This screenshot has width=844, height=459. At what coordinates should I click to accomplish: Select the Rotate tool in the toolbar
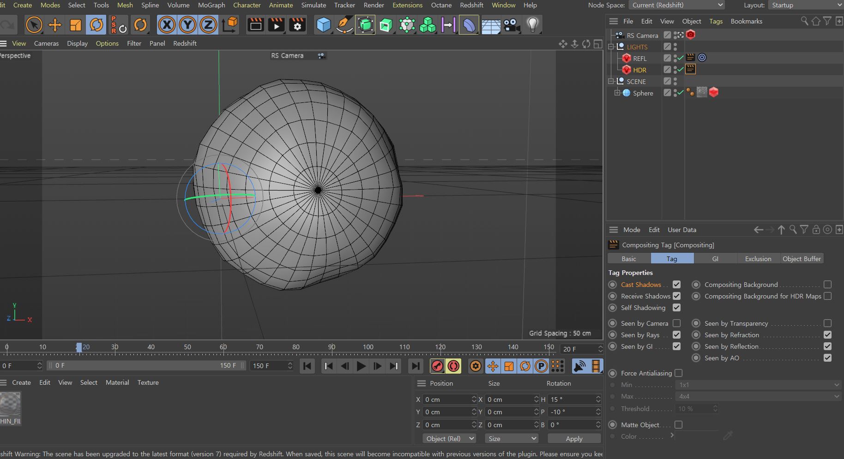(x=96, y=25)
